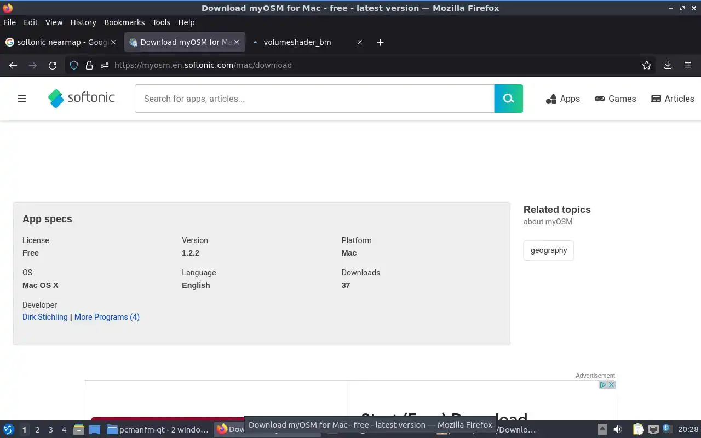Open the update notifier tray icon
The image size is (701, 438).
pyautogui.click(x=666, y=429)
